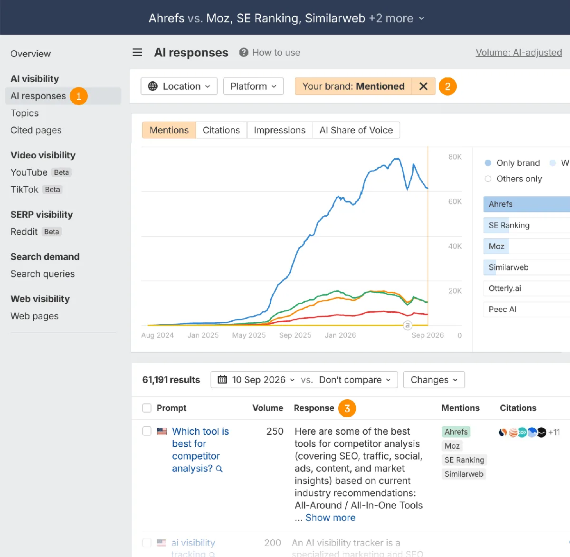570x557 pixels.
Task: Select the Only brand radio option
Action: pyautogui.click(x=488, y=163)
